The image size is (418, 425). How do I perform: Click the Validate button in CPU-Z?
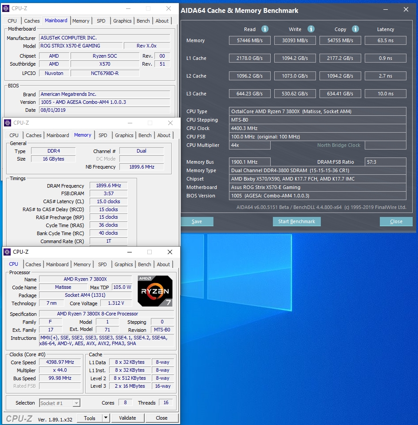tap(127, 418)
